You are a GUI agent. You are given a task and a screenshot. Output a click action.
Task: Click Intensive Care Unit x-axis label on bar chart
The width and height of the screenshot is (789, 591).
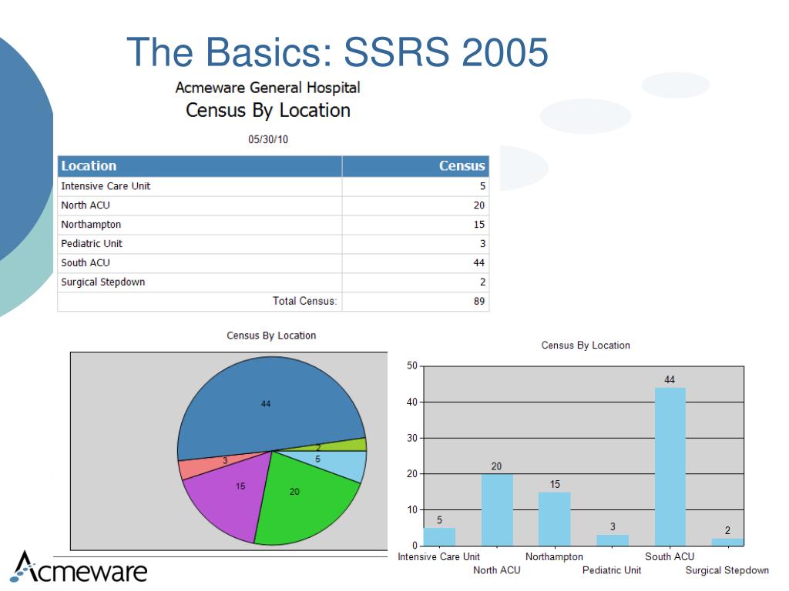[x=438, y=557]
